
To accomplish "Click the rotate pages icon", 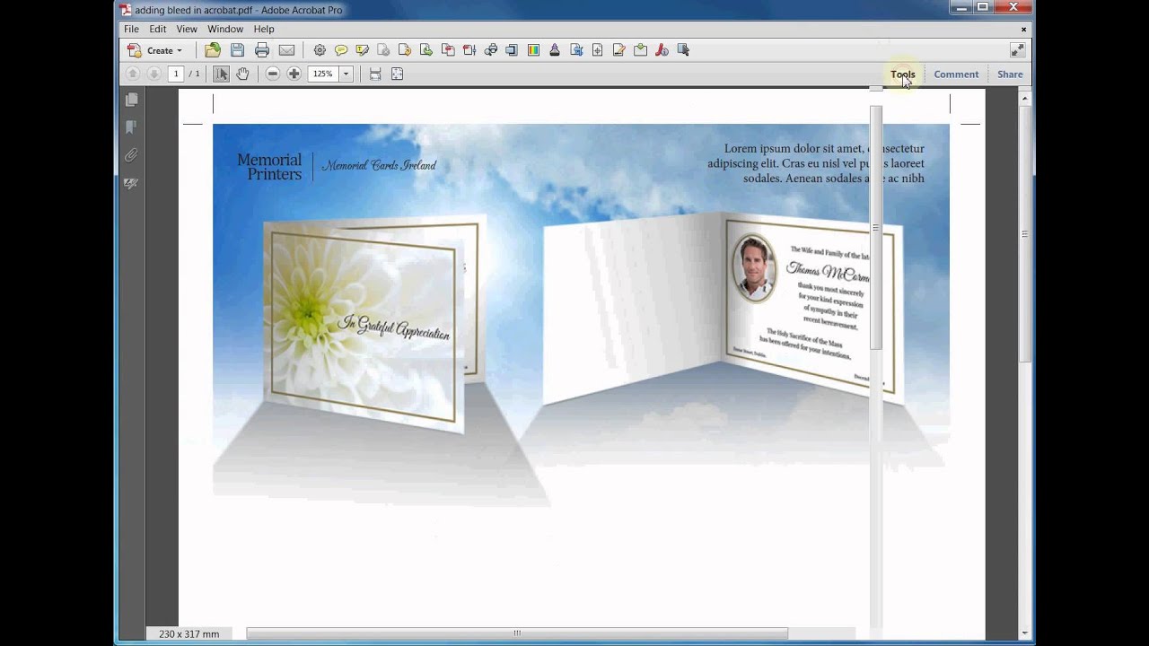I will pyautogui.click(x=405, y=50).
